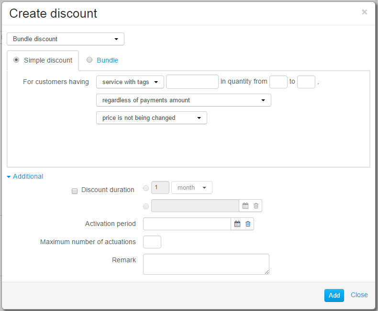Image resolution: width=378 pixels, height=311 pixels.
Task: Choose the end date radio option
Action: pyautogui.click(x=146, y=206)
